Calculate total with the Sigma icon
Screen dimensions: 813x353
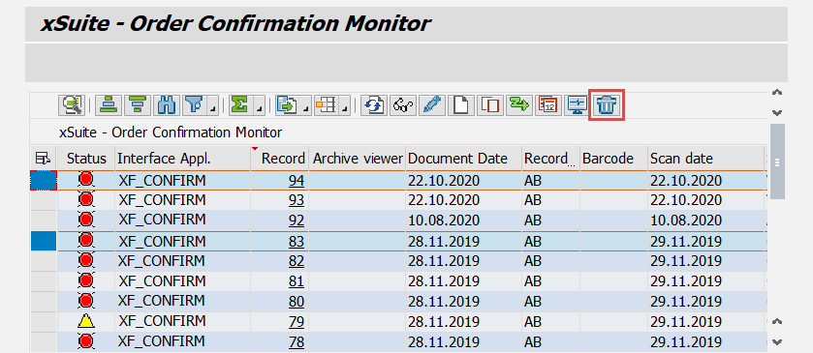pyautogui.click(x=239, y=105)
